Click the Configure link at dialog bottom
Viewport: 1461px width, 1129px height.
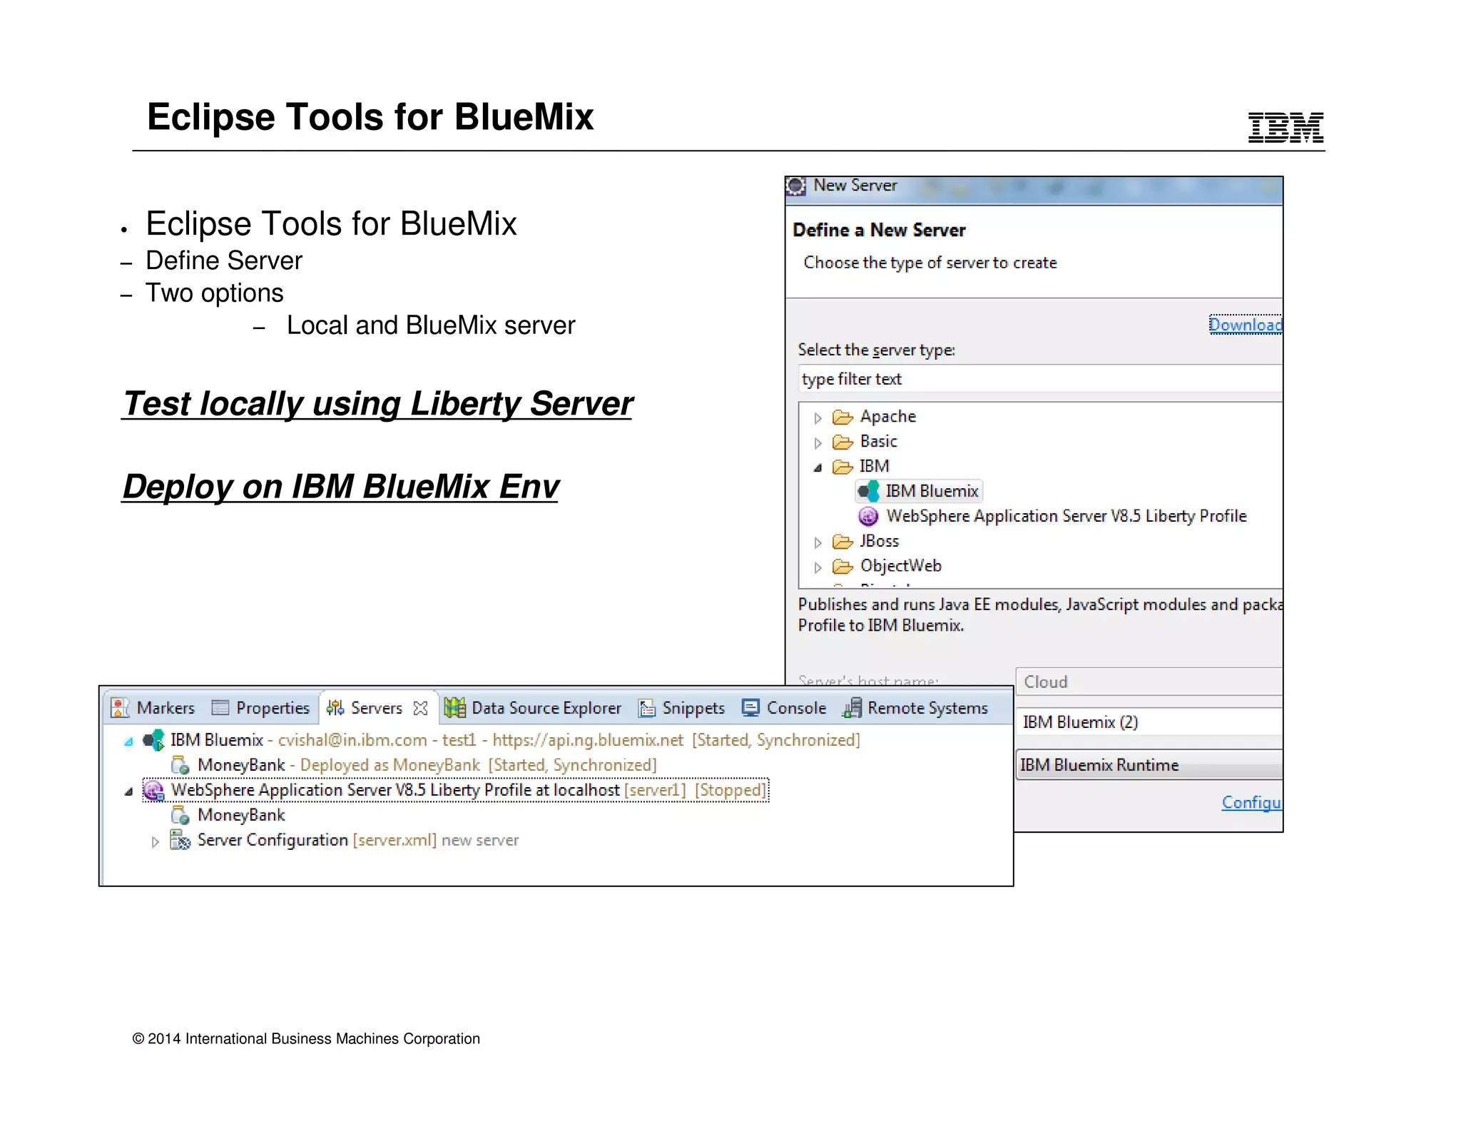pyautogui.click(x=1252, y=803)
